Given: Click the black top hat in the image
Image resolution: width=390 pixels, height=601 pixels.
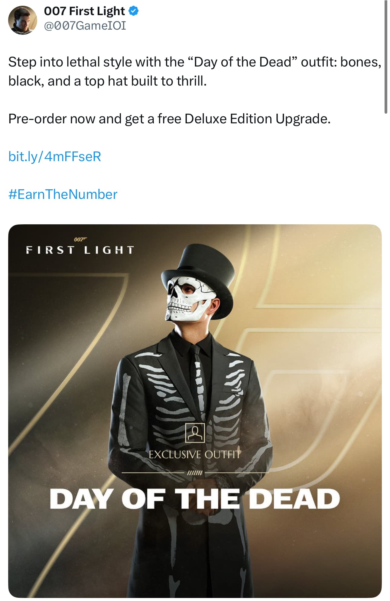Looking at the screenshot, I should click(x=200, y=265).
